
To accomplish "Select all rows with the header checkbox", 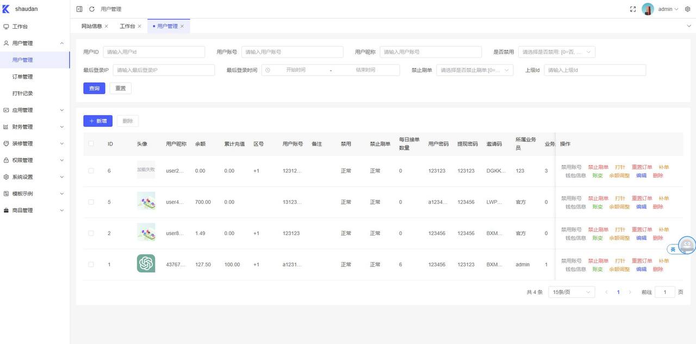I will click(91, 144).
